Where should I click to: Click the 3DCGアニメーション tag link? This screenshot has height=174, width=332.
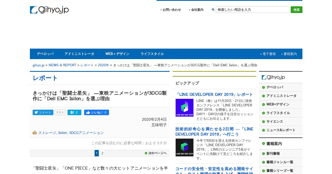86,133
